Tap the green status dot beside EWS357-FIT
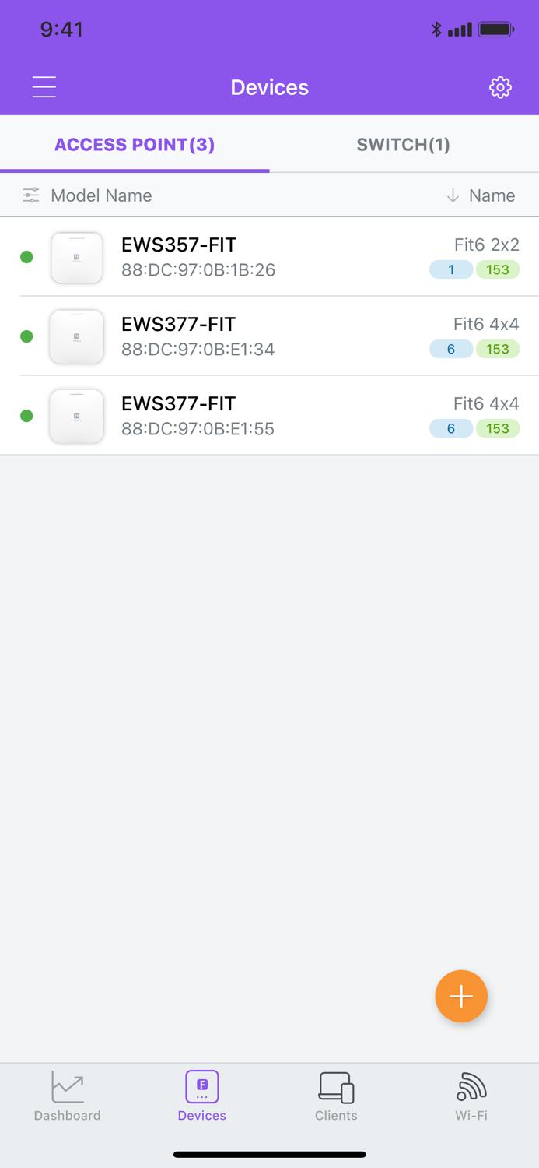This screenshot has width=539, height=1168. [26, 257]
